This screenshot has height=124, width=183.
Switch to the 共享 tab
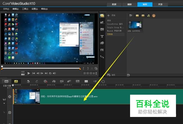(160, 4)
